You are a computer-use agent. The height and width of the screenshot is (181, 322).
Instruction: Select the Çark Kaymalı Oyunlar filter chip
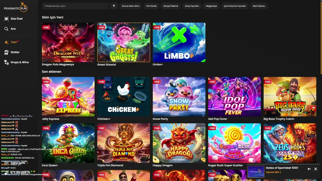pos(235,6)
